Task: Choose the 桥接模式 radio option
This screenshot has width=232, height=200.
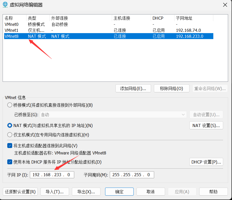Action: pyautogui.click(x=10, y=105)
